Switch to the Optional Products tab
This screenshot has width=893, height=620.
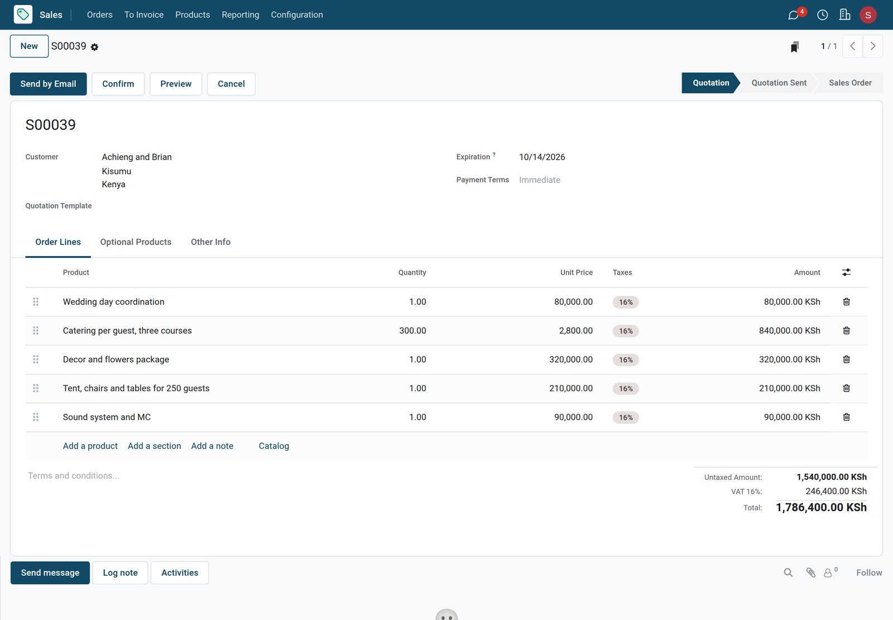click(136, 242)
